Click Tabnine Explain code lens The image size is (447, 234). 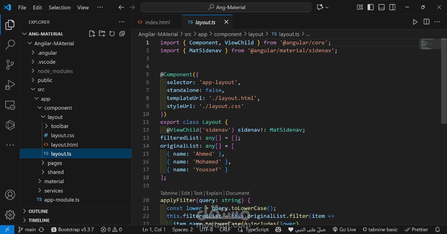tap(214, 193)
